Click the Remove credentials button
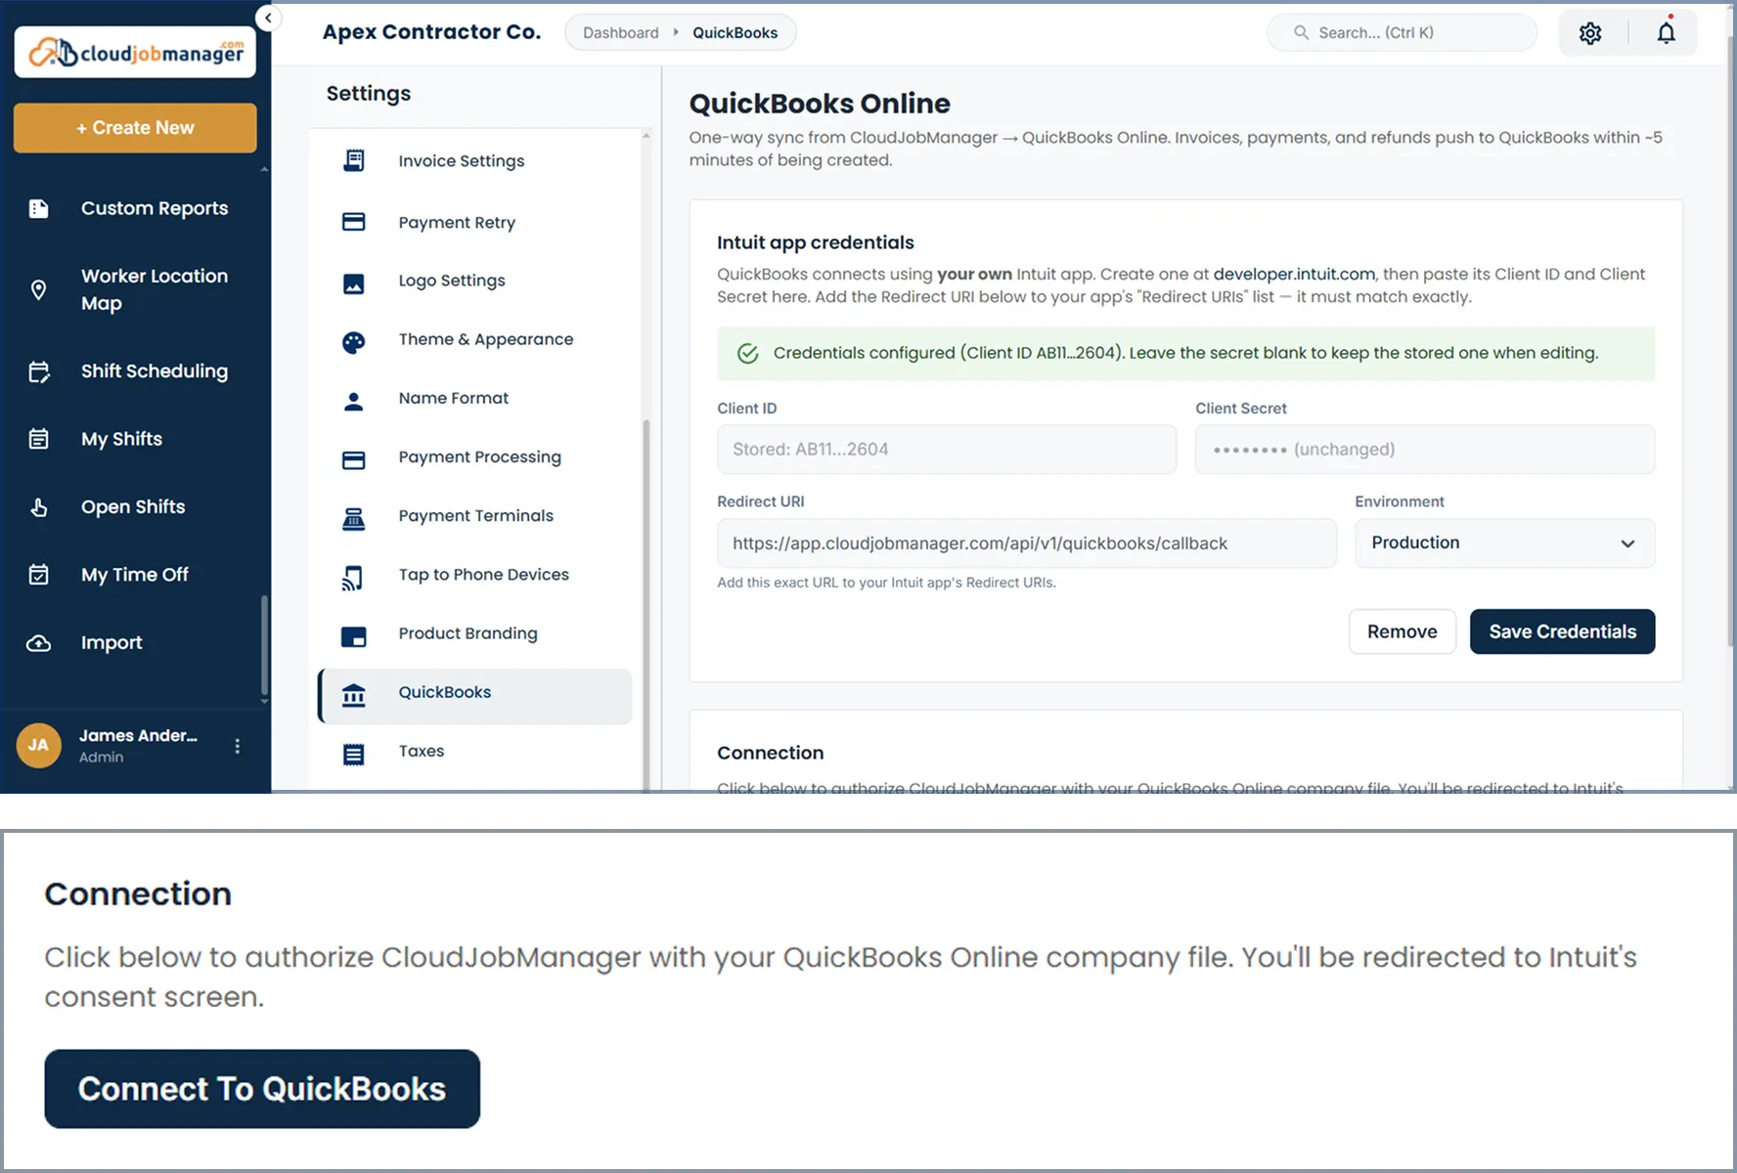This screenshot has width=1737, height=1173. (1402, 631)
